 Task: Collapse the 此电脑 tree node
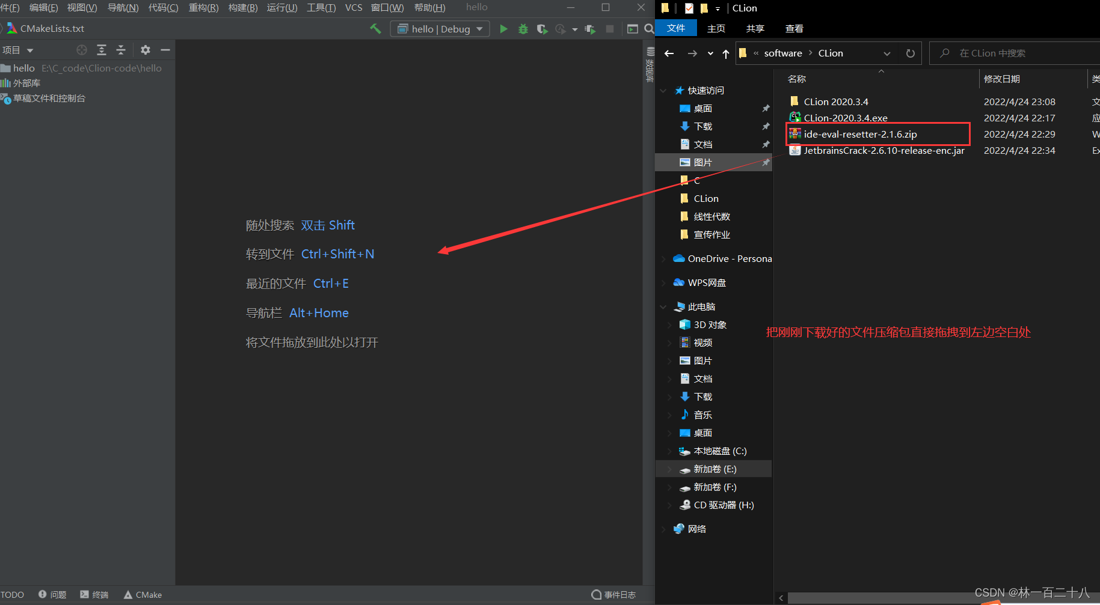(x=663, y=307)
